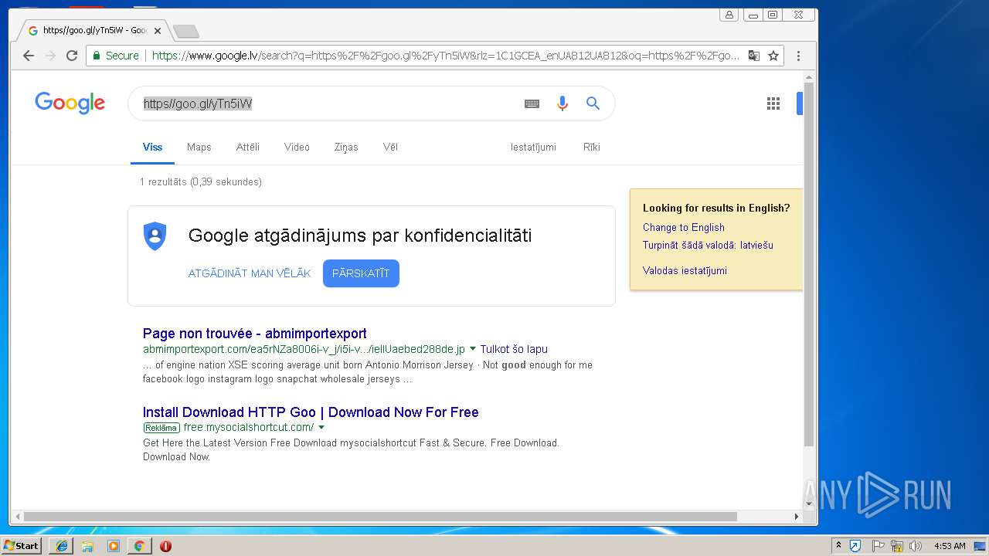Click the network tray icon

click(x=897, y=546)
